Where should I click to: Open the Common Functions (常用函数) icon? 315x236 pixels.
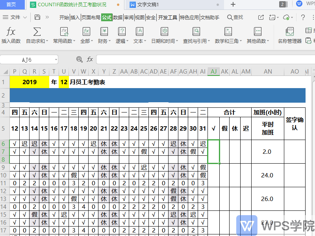tap(64, 32)
